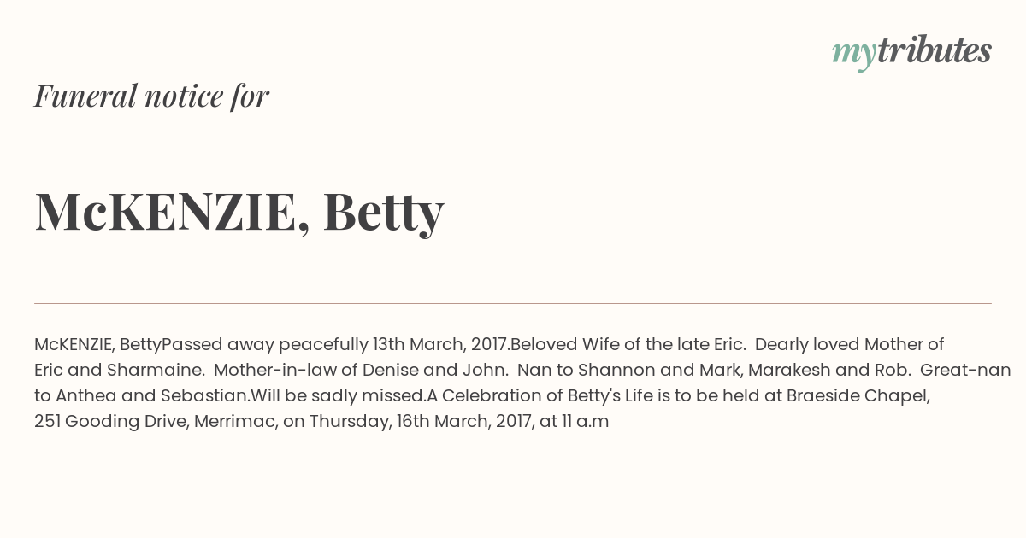Click the horizontal divider line
This screenshot has height=538, width=1026.
tap(513, 303)
